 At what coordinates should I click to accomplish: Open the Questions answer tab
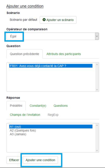tap(61, 106)
